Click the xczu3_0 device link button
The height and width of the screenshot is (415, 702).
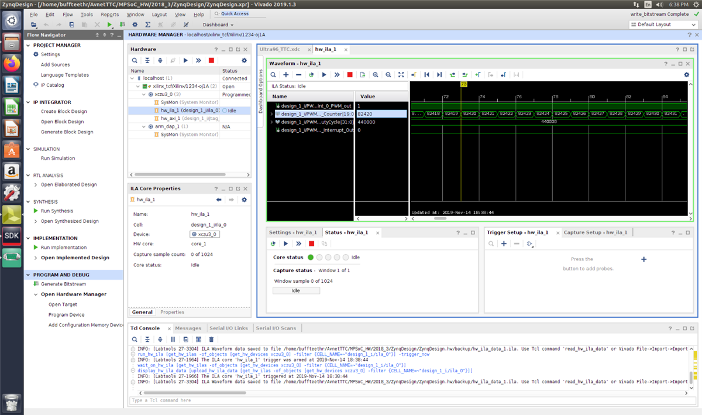coord(205,234)
